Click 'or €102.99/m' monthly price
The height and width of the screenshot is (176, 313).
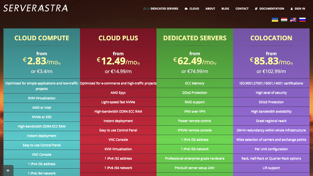tap(271, 71)
